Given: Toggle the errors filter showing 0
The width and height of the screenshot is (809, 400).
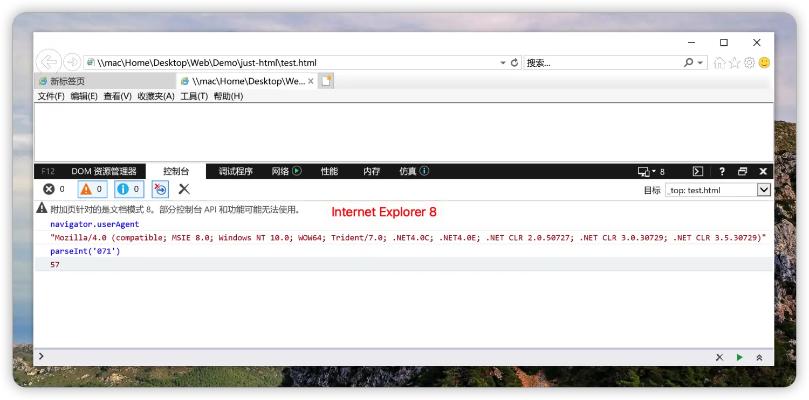Looking at the screenshot, I should tap(54, 189).
